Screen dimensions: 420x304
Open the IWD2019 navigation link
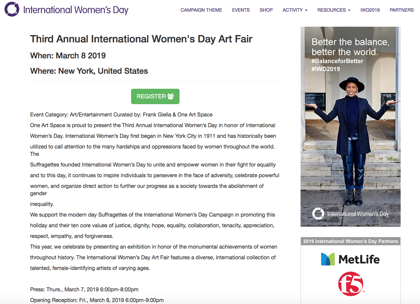click(370, 10)
